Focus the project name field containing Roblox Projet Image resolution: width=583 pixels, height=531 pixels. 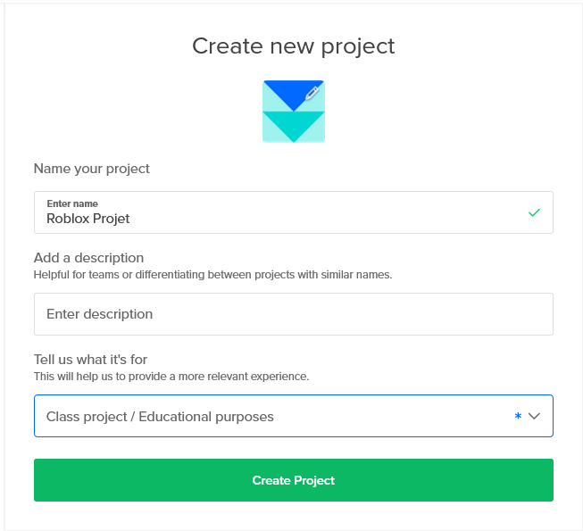pos(294,212)
